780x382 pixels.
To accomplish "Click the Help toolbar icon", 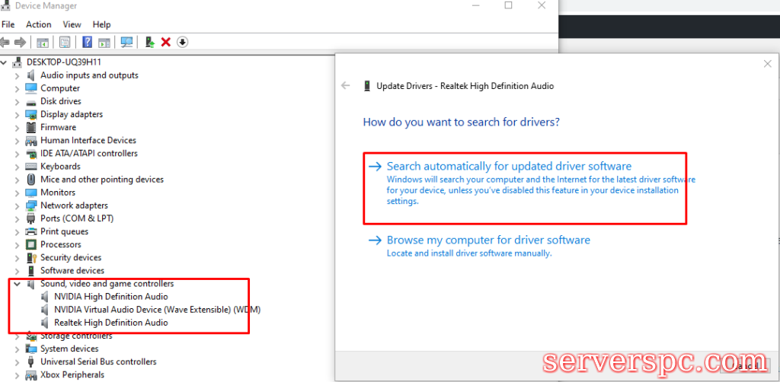I will [x=88, y=42].
